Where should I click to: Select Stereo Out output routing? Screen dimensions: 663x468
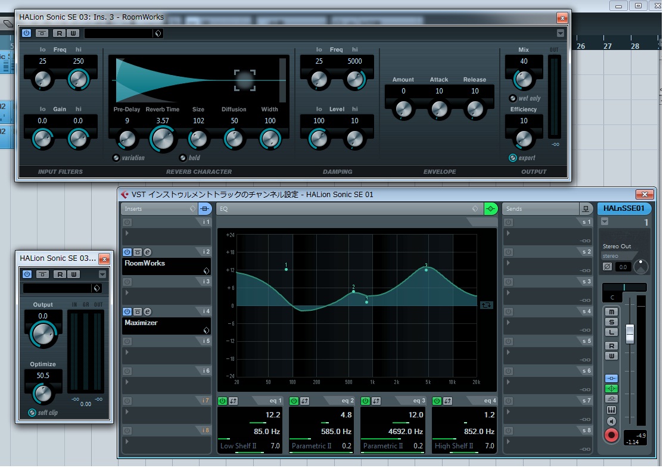617,247
